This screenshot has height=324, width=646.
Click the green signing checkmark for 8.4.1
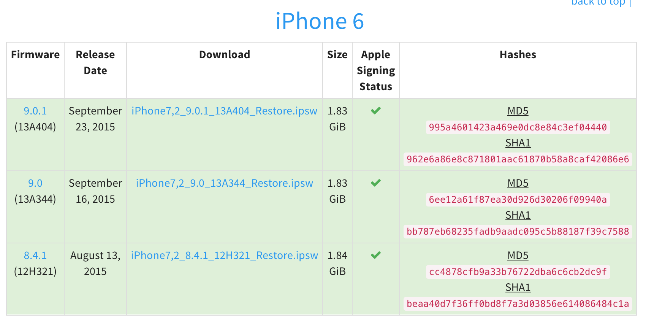[376, 255]
